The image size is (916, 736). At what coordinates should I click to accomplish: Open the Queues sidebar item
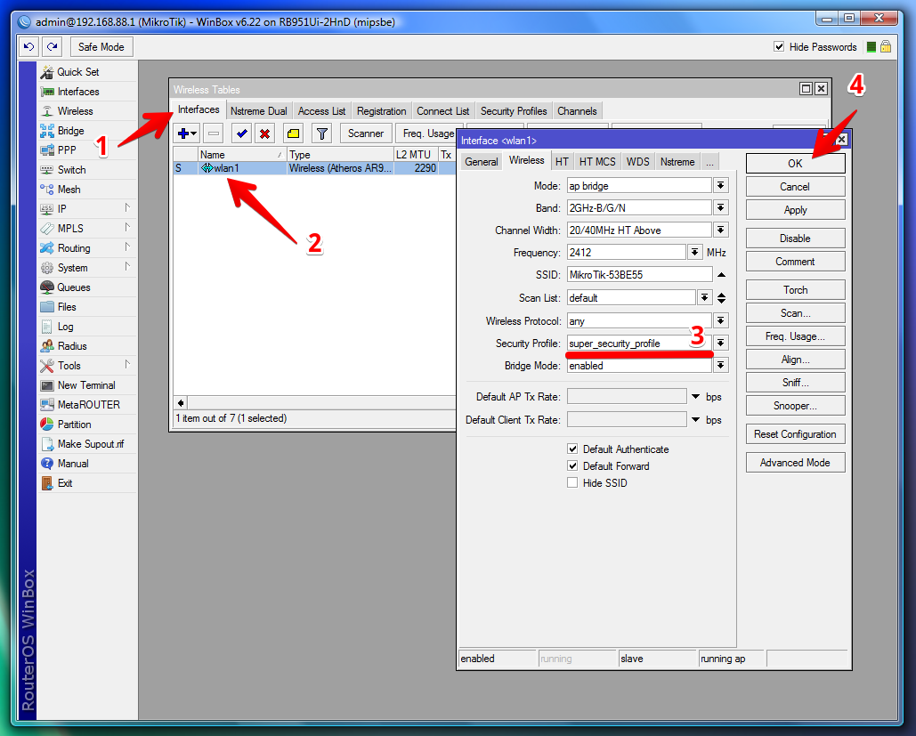coord(74,287)
